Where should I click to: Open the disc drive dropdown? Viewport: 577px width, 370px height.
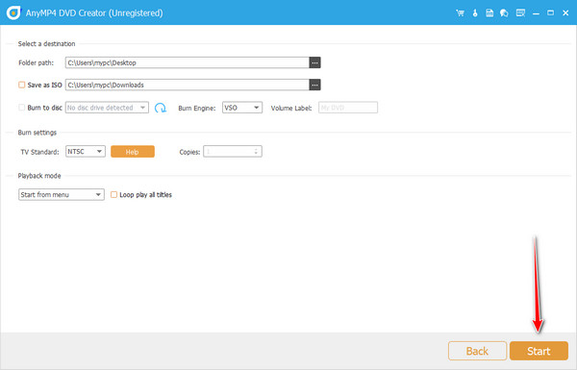107,108
